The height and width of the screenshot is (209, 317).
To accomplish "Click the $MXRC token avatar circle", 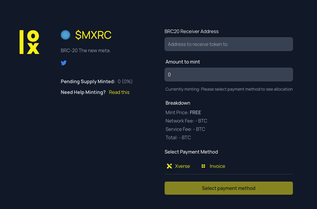I will point(65,35).
